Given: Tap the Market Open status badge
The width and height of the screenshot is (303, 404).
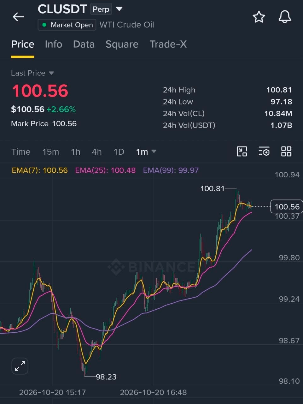Looking at the screenshot, I should [67, 25].
